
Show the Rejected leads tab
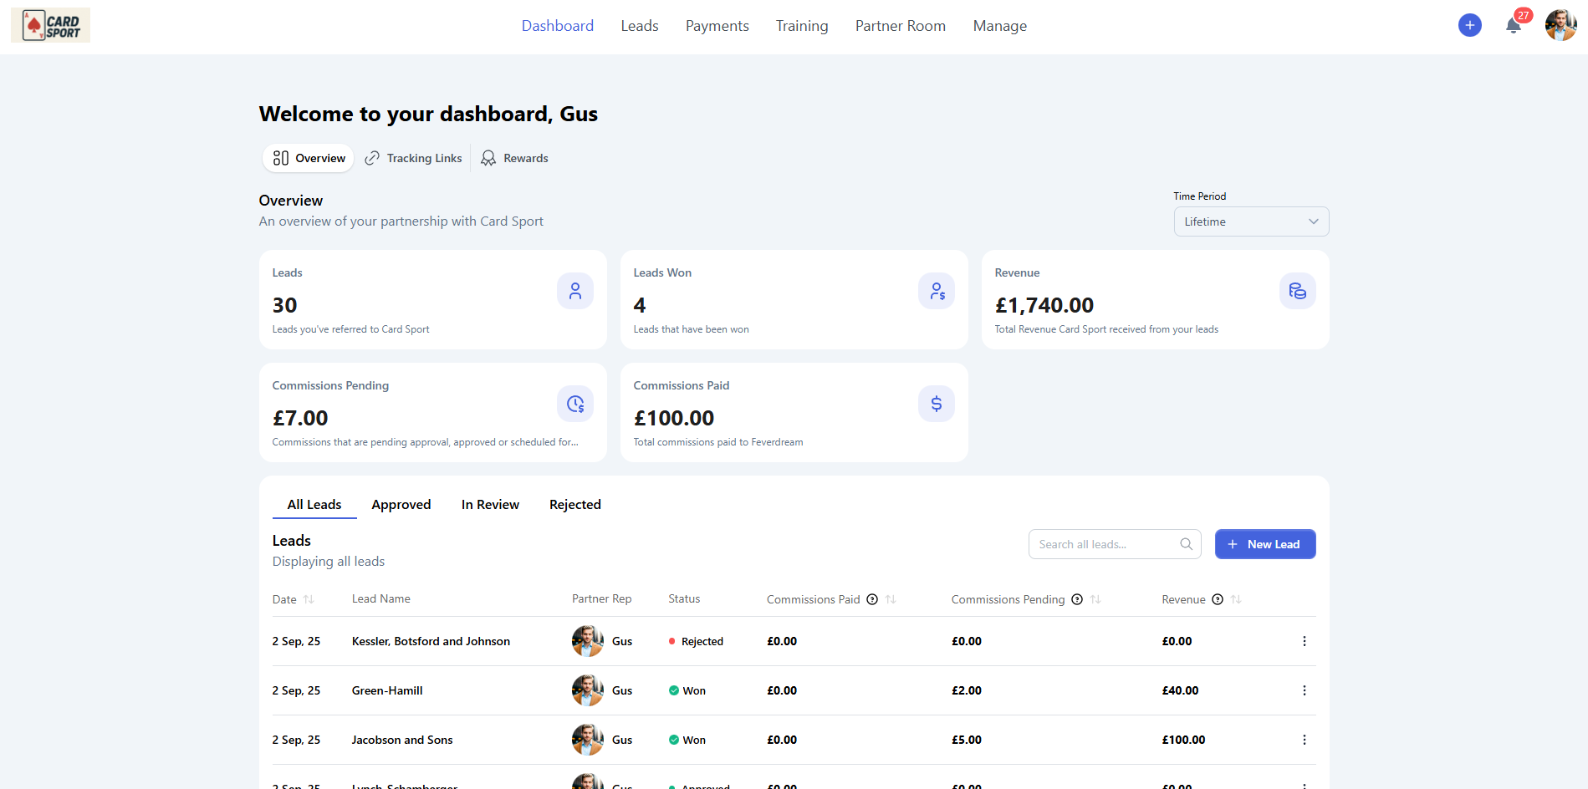(574, 504)
